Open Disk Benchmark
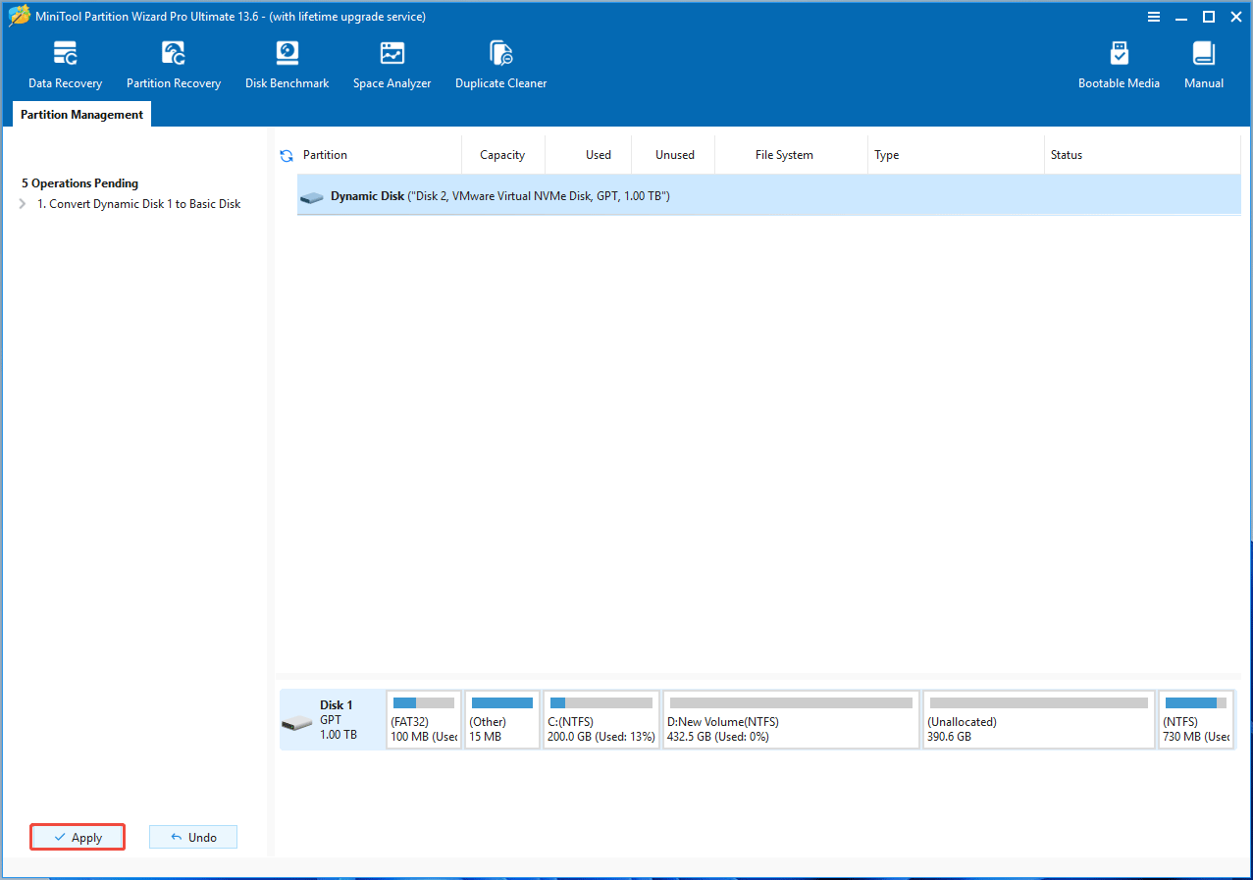Image resolution: width=1253 pixels, height=880 pixels. tap(287, 65)
